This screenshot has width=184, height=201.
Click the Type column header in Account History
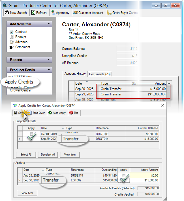[115, 84]
